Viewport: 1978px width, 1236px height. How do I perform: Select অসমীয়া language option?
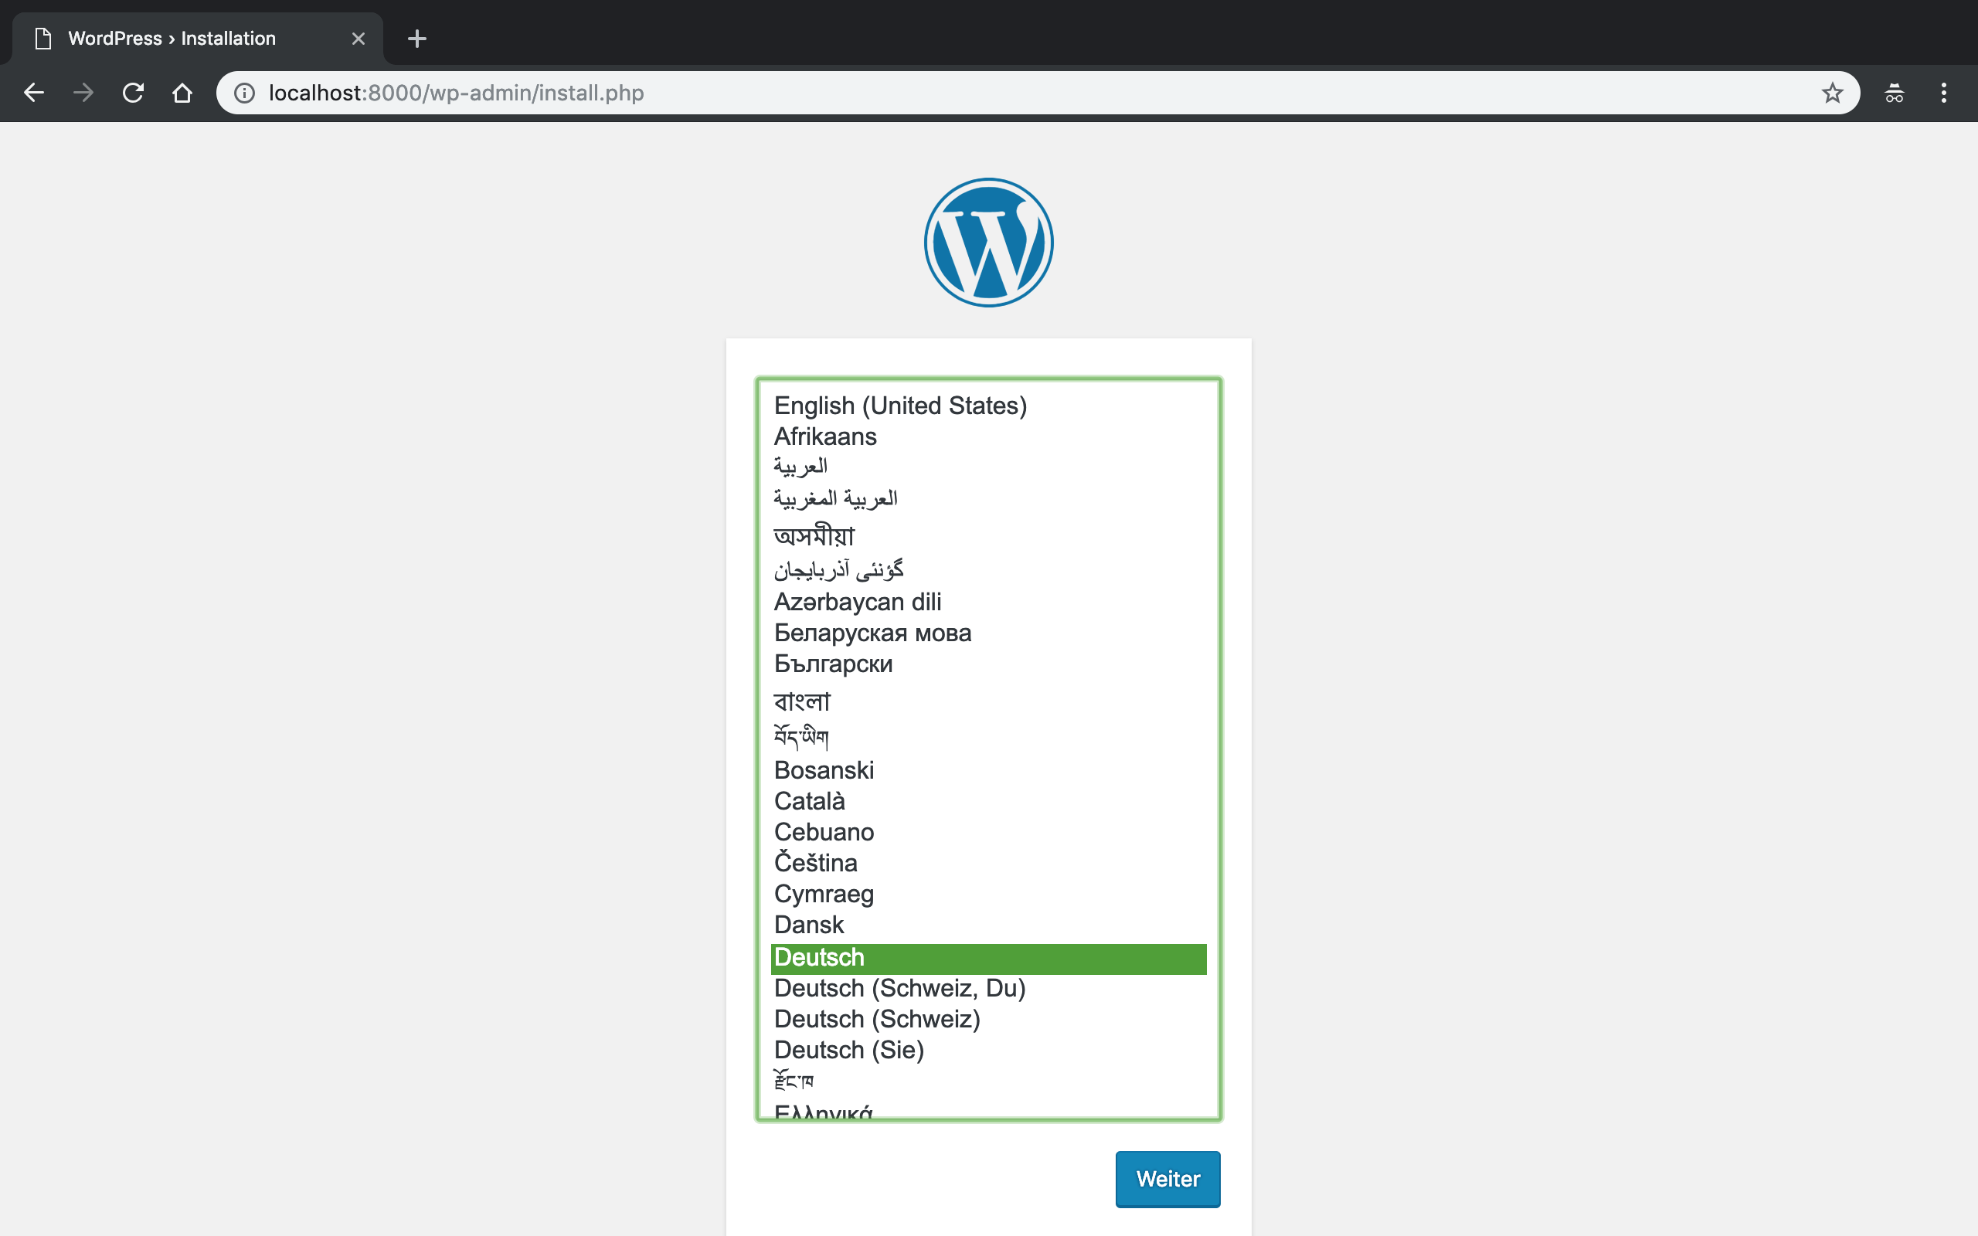click(988, 535)
